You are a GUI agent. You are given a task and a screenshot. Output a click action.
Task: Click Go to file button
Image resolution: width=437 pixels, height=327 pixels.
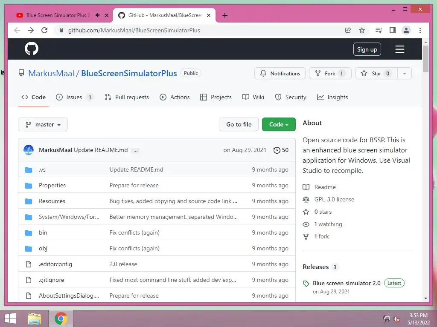pyautogui.click(x=239, y=125)
